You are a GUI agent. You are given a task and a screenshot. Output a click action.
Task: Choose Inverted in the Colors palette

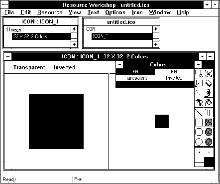click(174, 78)
